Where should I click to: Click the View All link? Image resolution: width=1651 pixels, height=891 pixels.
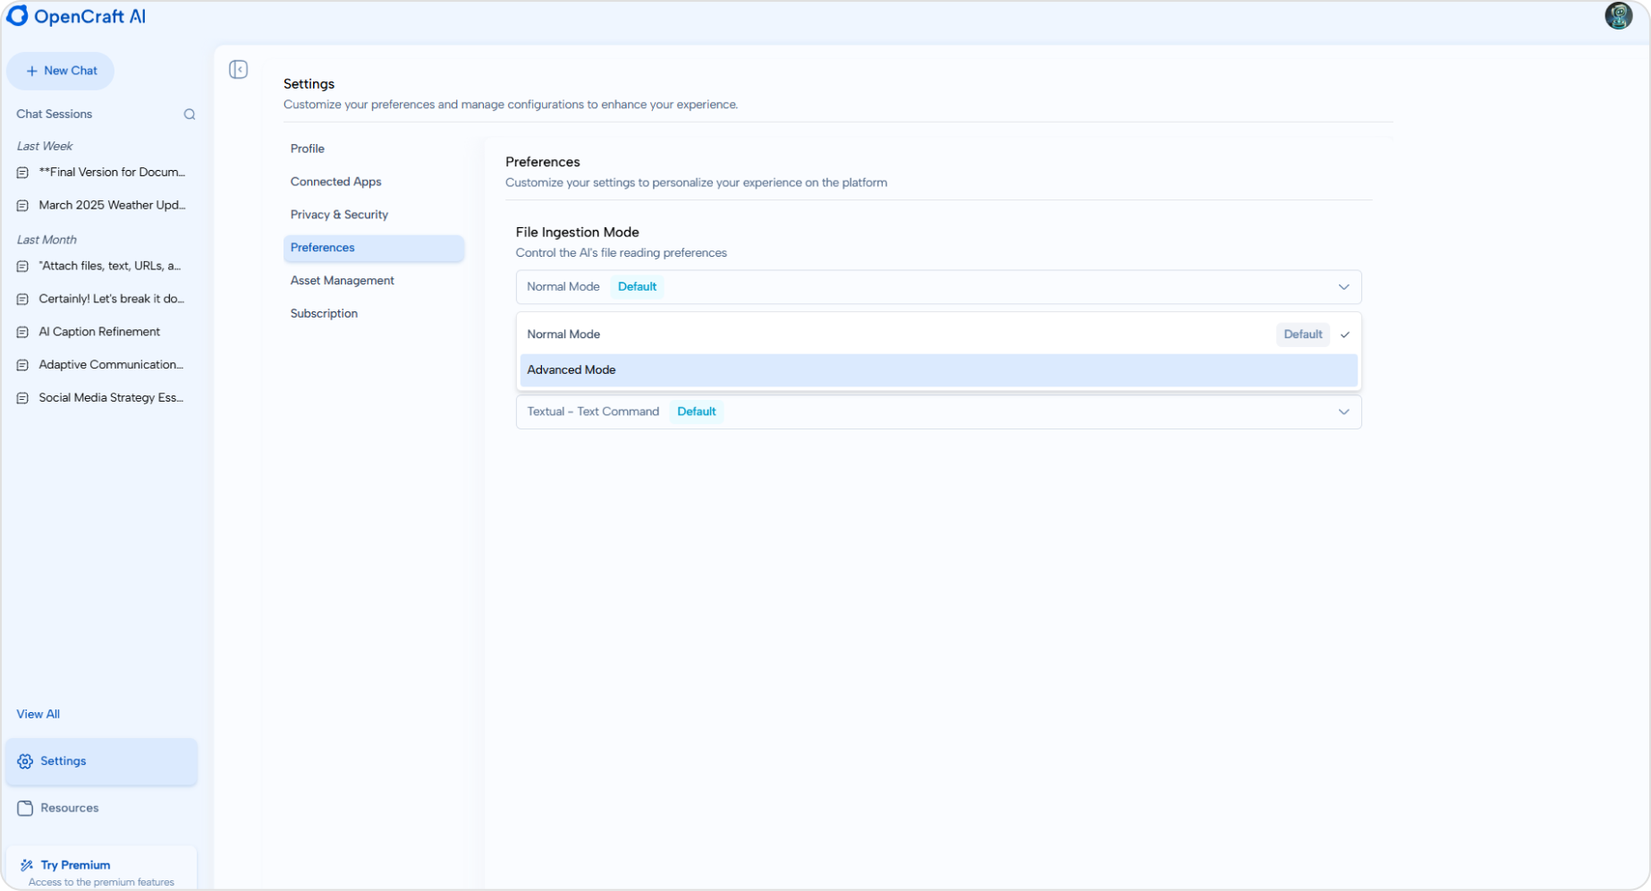[x=38, y=714]
